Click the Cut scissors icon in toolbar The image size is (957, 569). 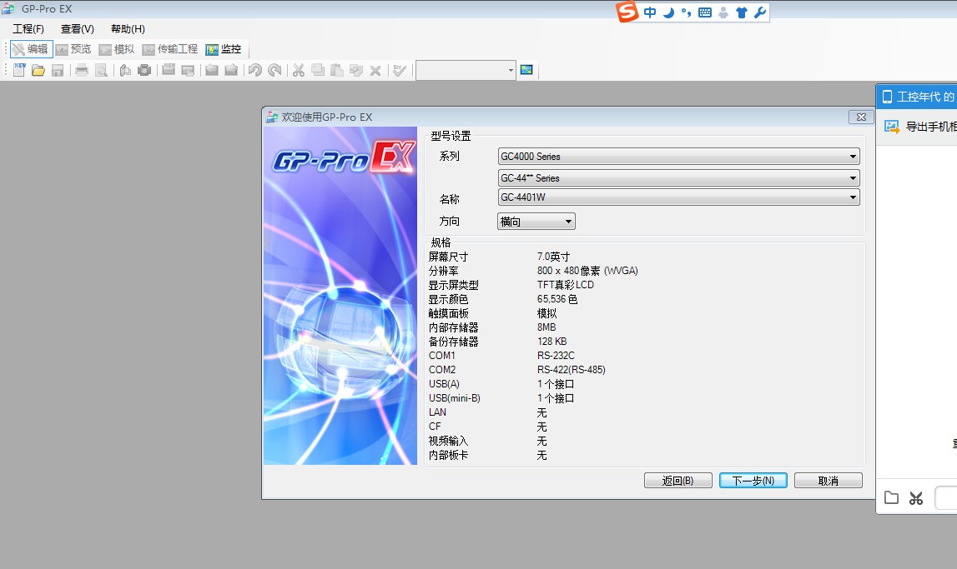[x=298, y=70]
